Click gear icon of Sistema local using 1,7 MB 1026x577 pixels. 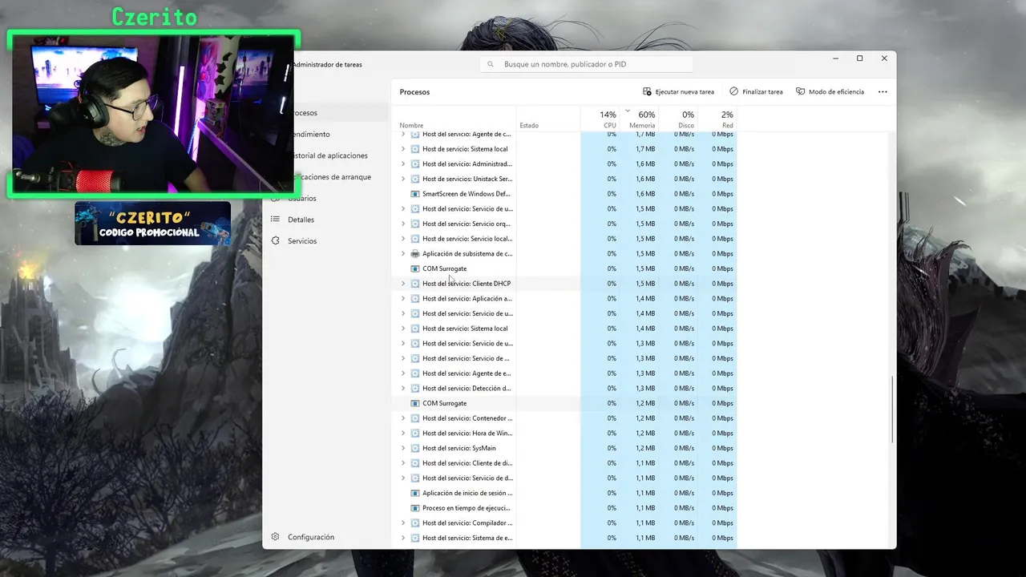pyautogui.click(x=415, y=149)
